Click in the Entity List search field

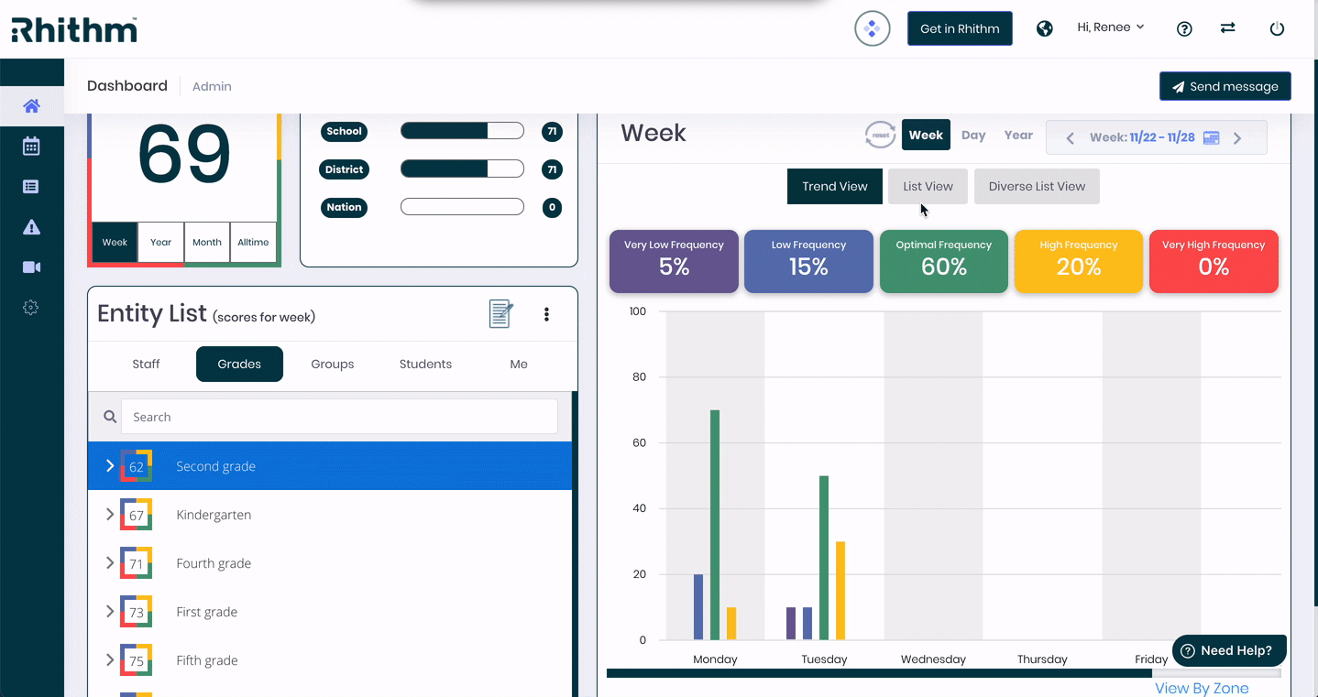click(339, 417)
